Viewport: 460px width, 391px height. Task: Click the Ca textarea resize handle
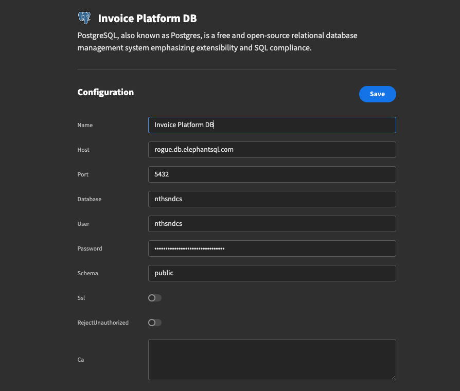394,378
